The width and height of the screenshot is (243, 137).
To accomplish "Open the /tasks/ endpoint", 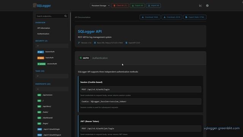I will (x=46, y=112).
